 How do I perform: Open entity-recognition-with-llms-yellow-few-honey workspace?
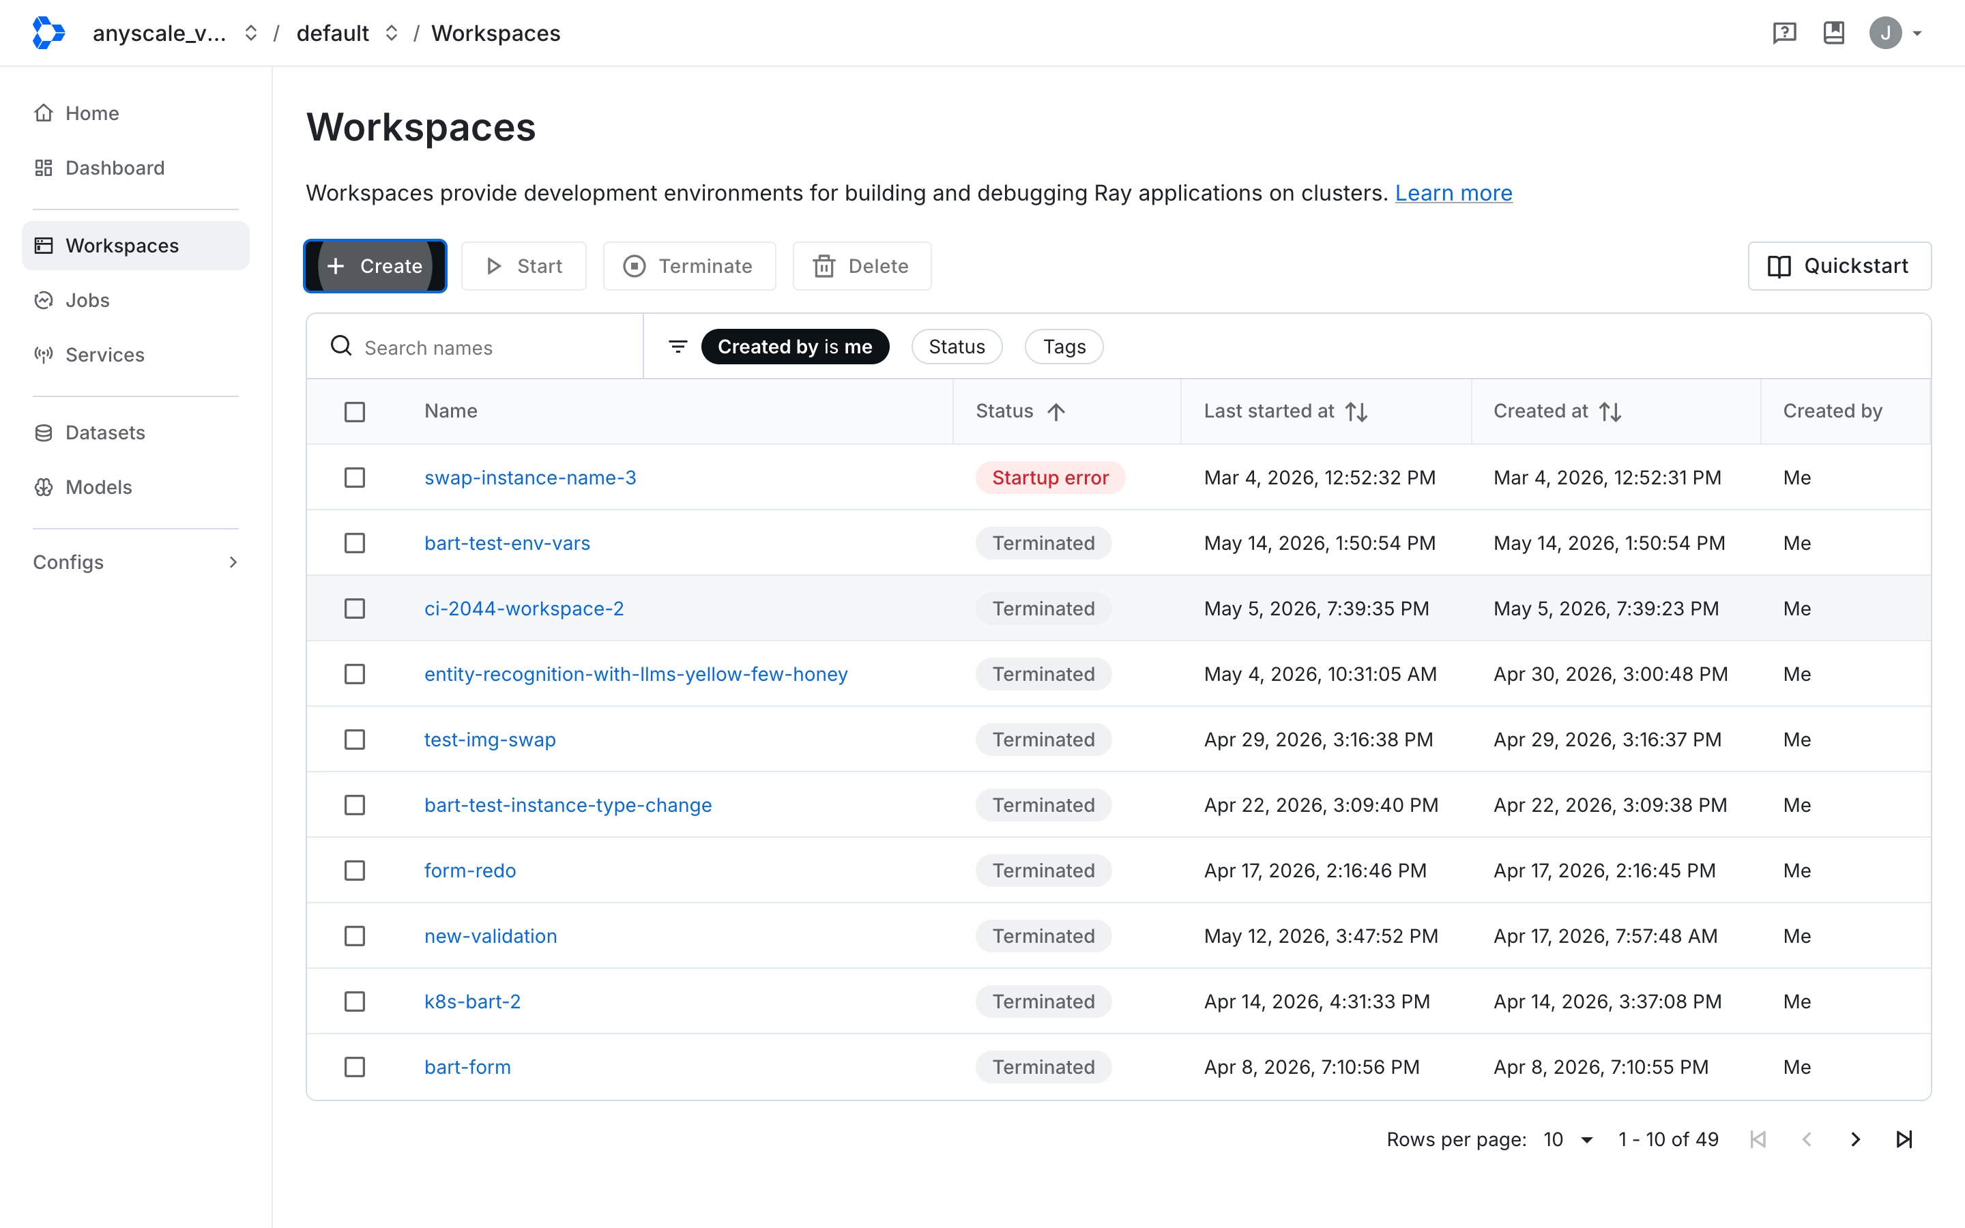(x=636, y=674)
